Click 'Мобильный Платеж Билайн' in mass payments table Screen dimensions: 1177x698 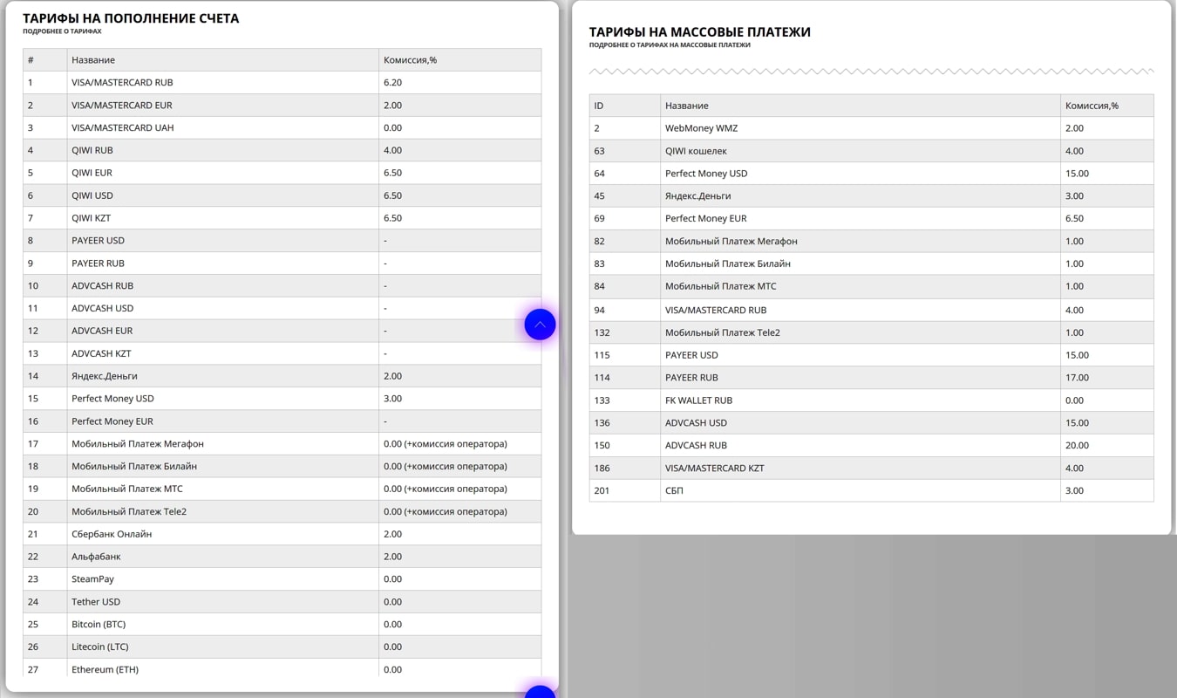point(728,263)
